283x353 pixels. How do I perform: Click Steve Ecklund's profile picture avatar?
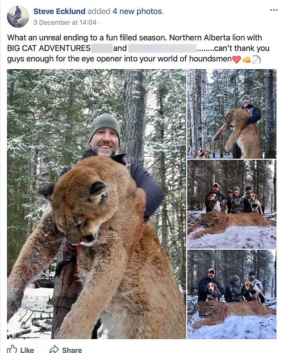pyautogui.click(x=18, y=17)
